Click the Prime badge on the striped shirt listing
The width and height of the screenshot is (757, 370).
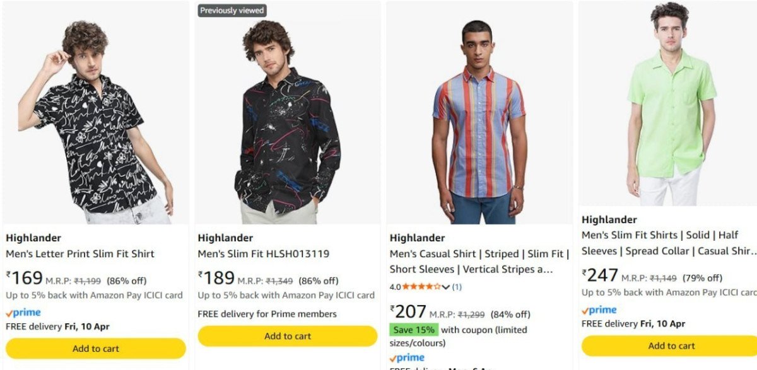[408, 357]
